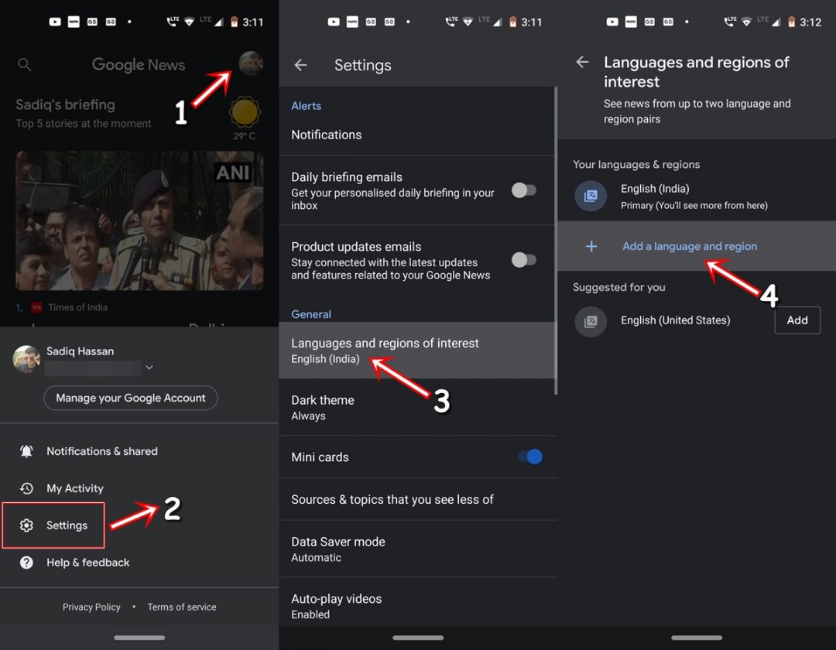Tap Manage your Google Account button
This screenshot has height=650, width=836.
(131, 398)
